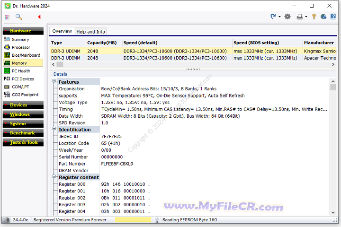
Task: Switch to the Overview tab
Action: pos(62,31)
